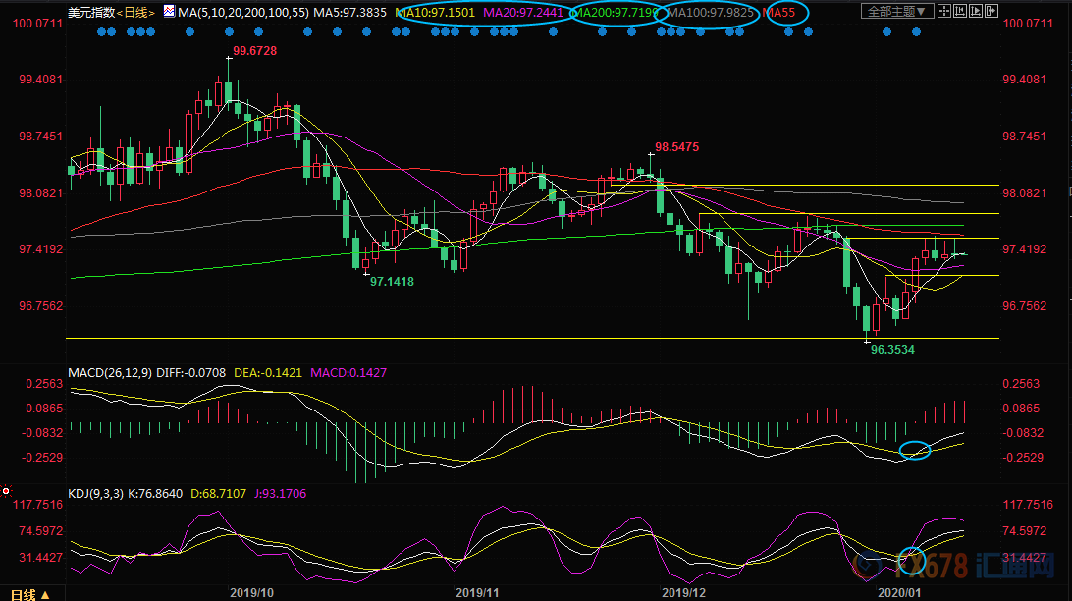Click the red circle marker beside KDJ panel
This screenshot has height=601, width=1072.
pyautogui.click(x=6, y=490)
